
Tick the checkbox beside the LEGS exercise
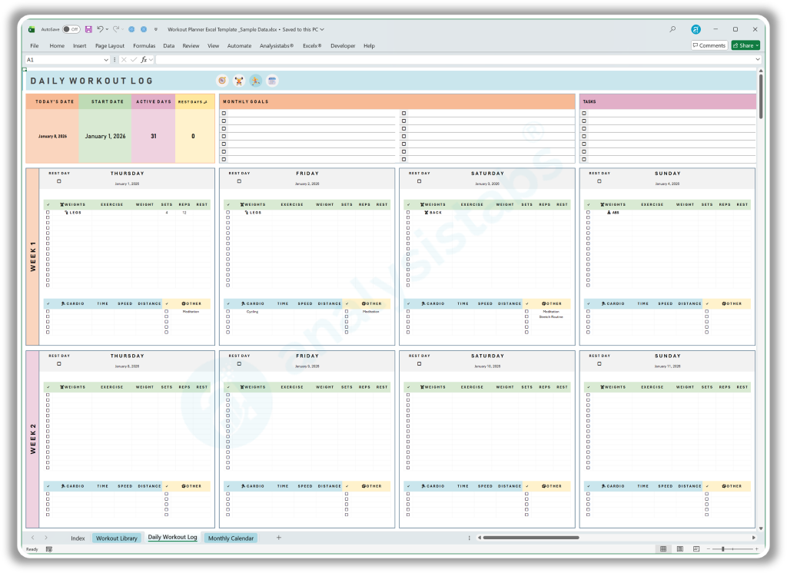coord(48,212)
